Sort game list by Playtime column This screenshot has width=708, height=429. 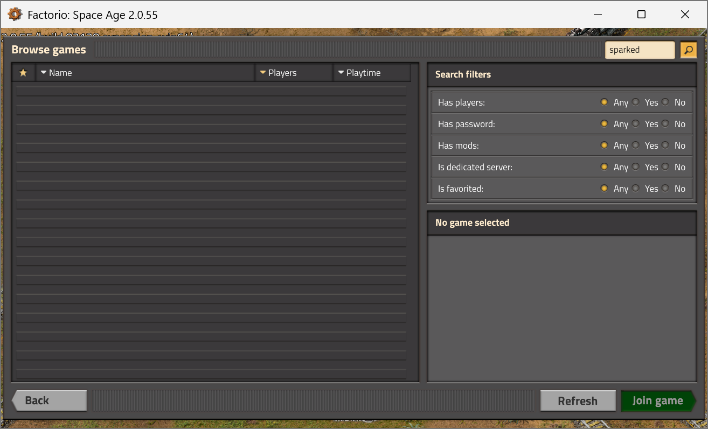point(372,73)
